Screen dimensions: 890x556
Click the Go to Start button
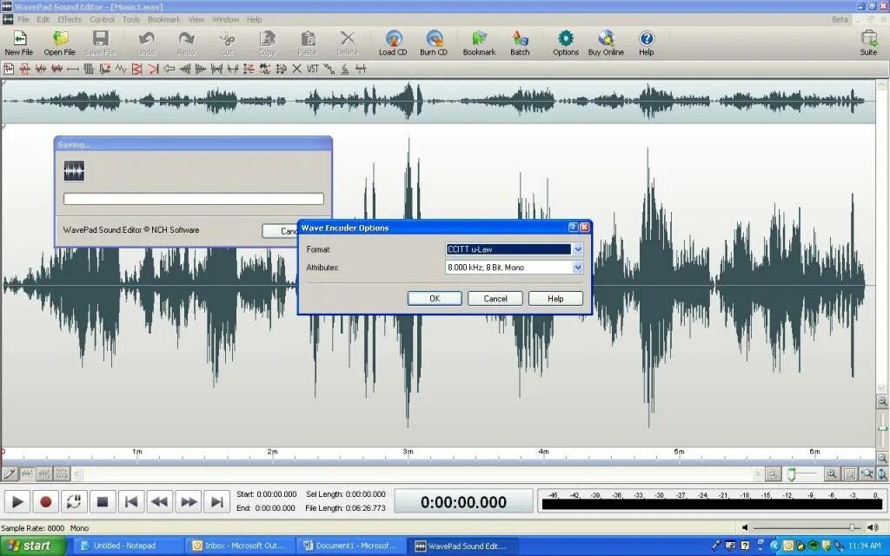131,501
